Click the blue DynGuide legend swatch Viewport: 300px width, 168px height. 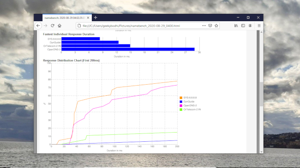pos(181,102)
